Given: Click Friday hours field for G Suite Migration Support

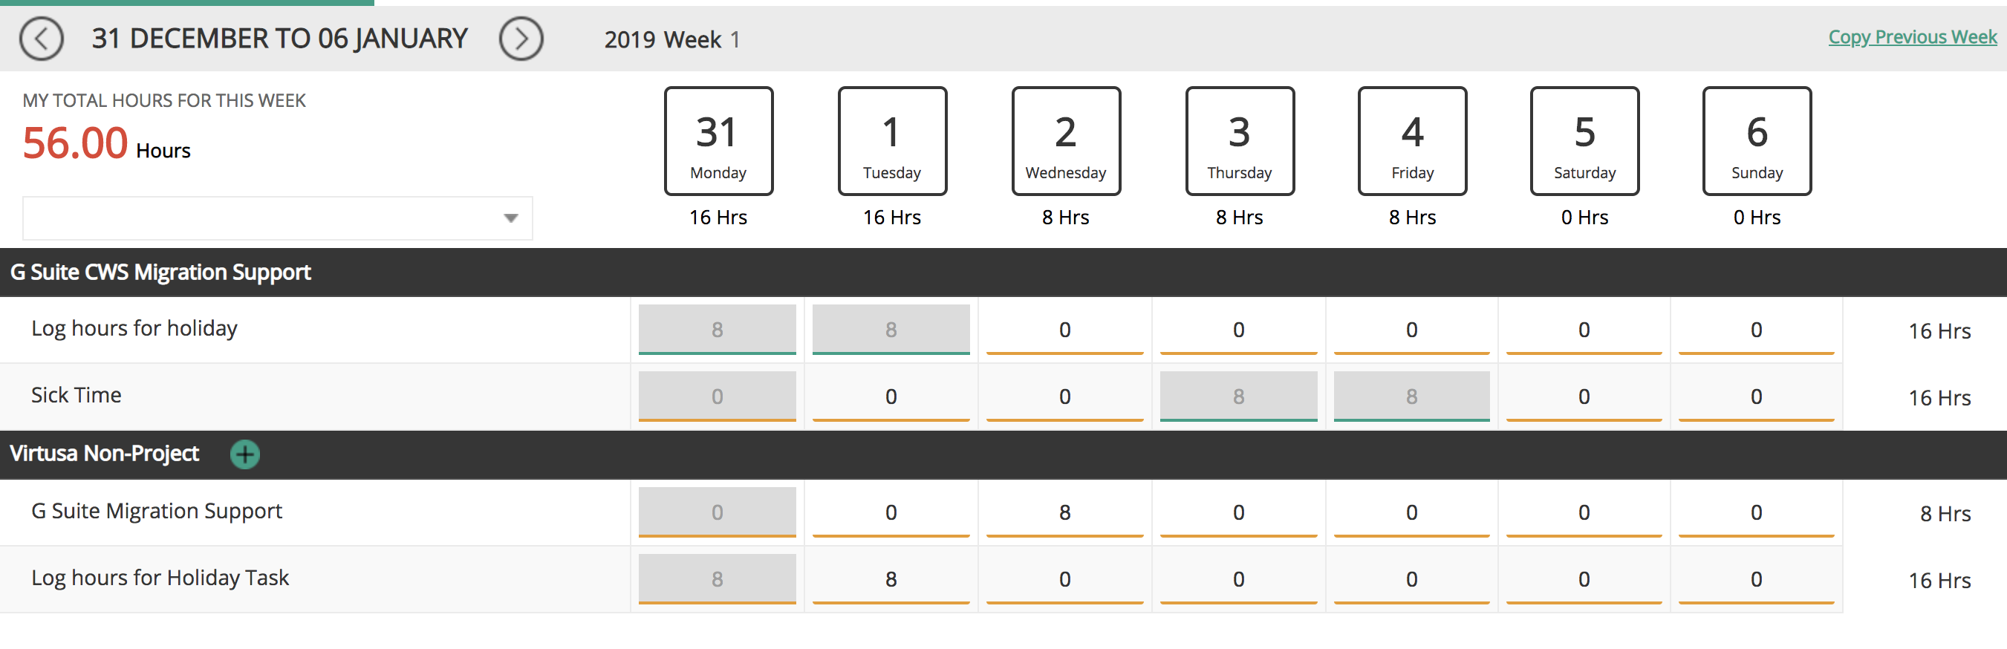Looking at the screenshot, I should pyautogui.click(x=1411, y=512).
